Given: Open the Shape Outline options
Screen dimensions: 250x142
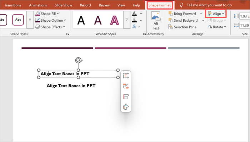Looking at the screenshot, I should [51, 21].
